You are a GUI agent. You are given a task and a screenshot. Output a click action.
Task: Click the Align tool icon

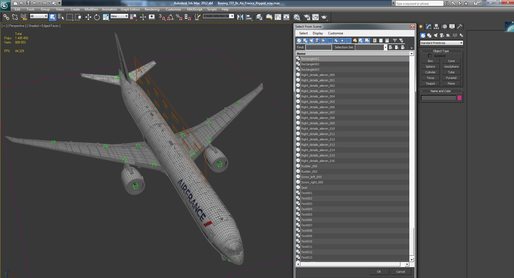coord(249,17)
